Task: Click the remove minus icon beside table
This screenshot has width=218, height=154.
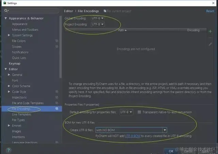Action: pos(210,38)
